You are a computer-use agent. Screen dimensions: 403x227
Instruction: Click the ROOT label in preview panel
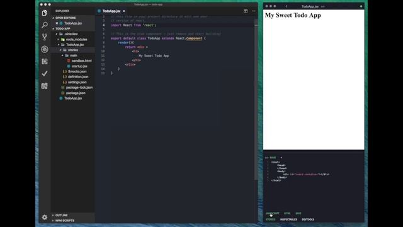tap(273, 158)
